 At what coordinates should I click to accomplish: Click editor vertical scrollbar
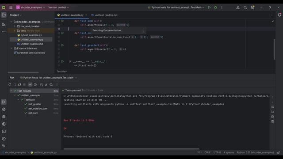click(274, 49)
